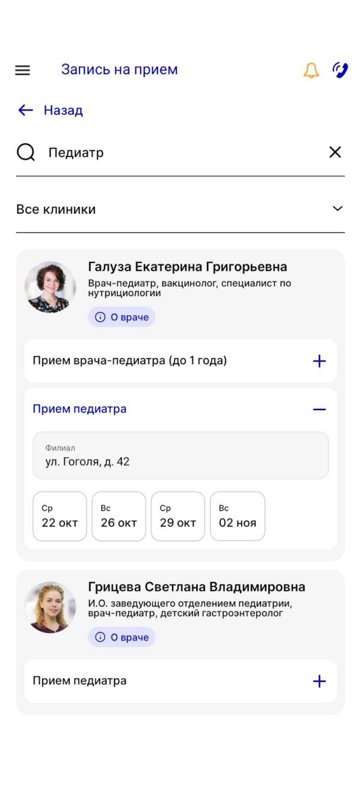
Task: Tap the phone call icon
Action: pos(340,70)
